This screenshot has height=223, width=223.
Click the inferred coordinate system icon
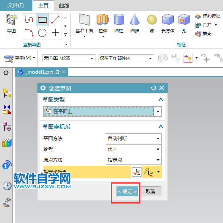click(149, 172)
